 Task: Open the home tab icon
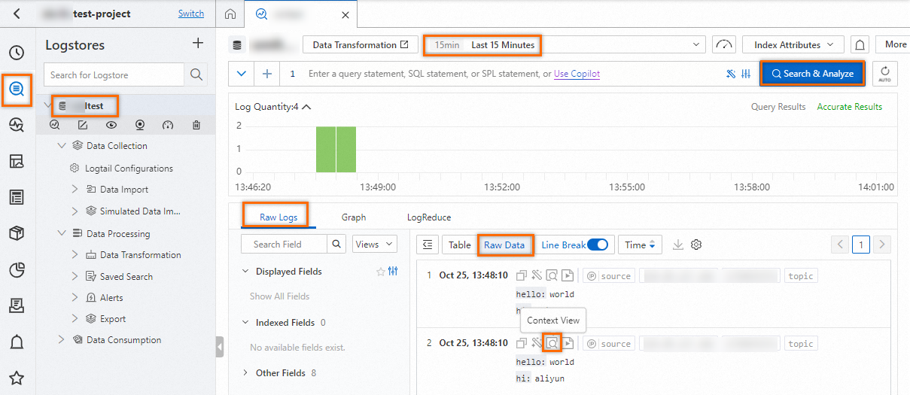point(231,14)
